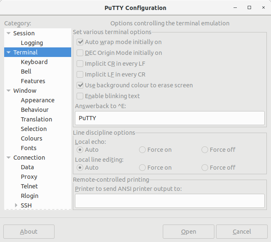Uncheck Auto wrap mode initially on

coord(80,42)
